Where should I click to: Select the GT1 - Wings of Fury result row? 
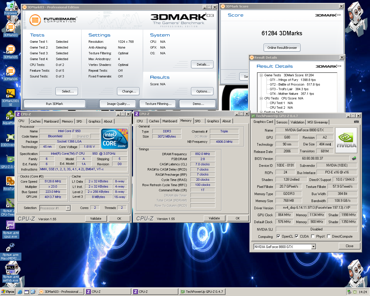pyautogui.click(x=293, y=80)
